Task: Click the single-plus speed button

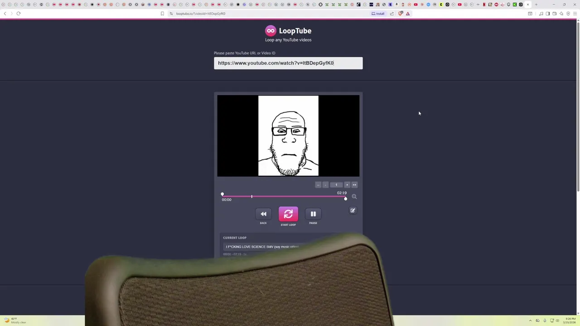Action: 347,185
